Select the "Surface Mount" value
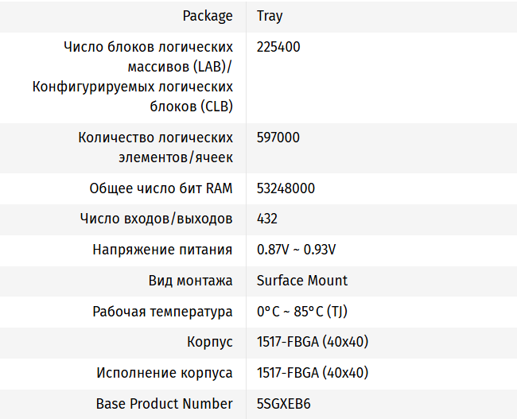This screenshot has width=517, height=419. pyautogui.click(x=302, y=281)
